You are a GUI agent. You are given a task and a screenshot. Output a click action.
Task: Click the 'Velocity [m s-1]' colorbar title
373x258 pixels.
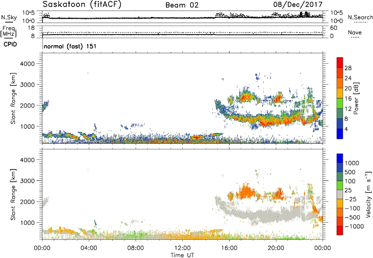[368, 194]
